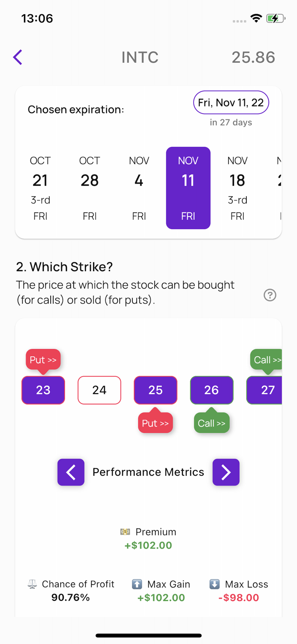Tap the home indicator bar
This screenshot has height=644, width=297.
pyautogui.click(x=148, y=635)
